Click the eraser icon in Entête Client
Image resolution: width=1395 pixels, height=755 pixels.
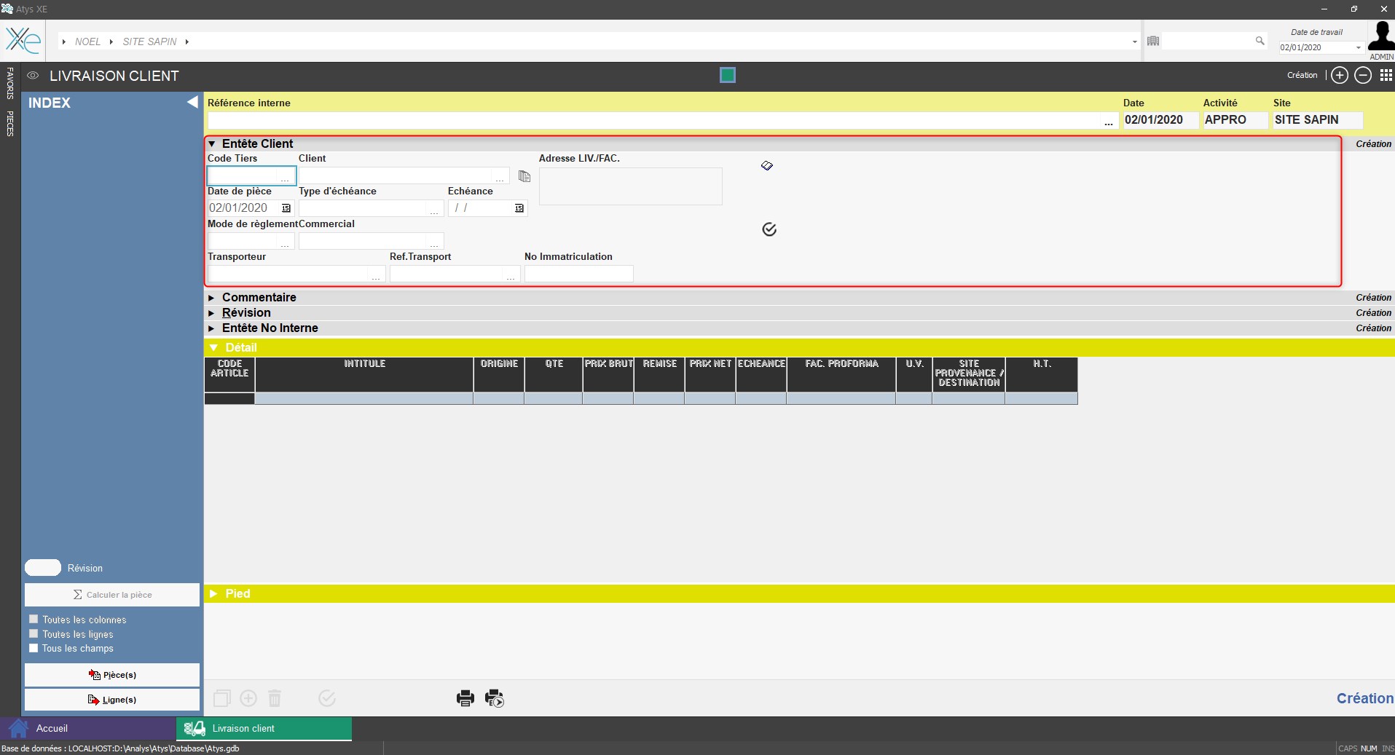[x=767, y=166]
